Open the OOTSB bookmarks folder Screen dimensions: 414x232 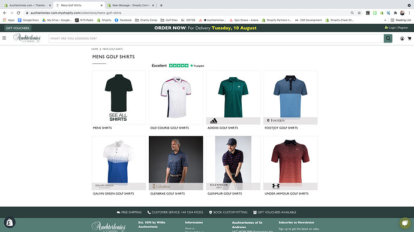coord(188,20)
